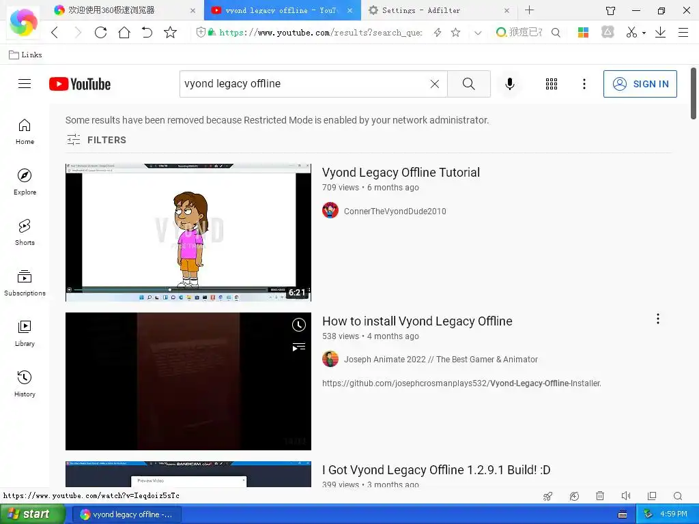Click the browser search magnifier icon
Image resolution: width=699 pixels, height=524 pixels.
click(x=556, y=32)
